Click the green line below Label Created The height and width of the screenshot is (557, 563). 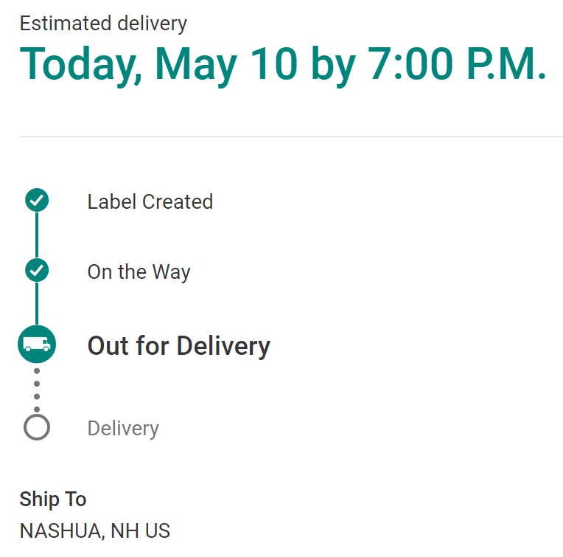tap(37, 235)
